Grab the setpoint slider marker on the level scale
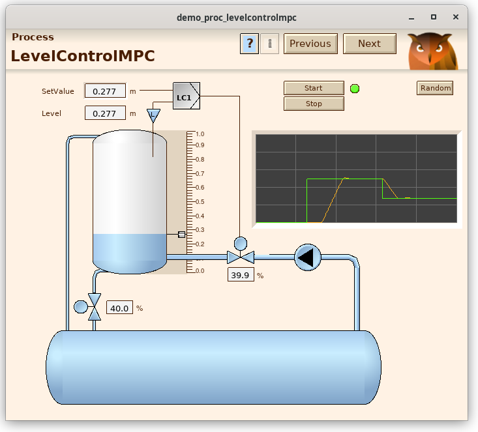This screenshot has height=432, width=478. (x=181, y=235)
